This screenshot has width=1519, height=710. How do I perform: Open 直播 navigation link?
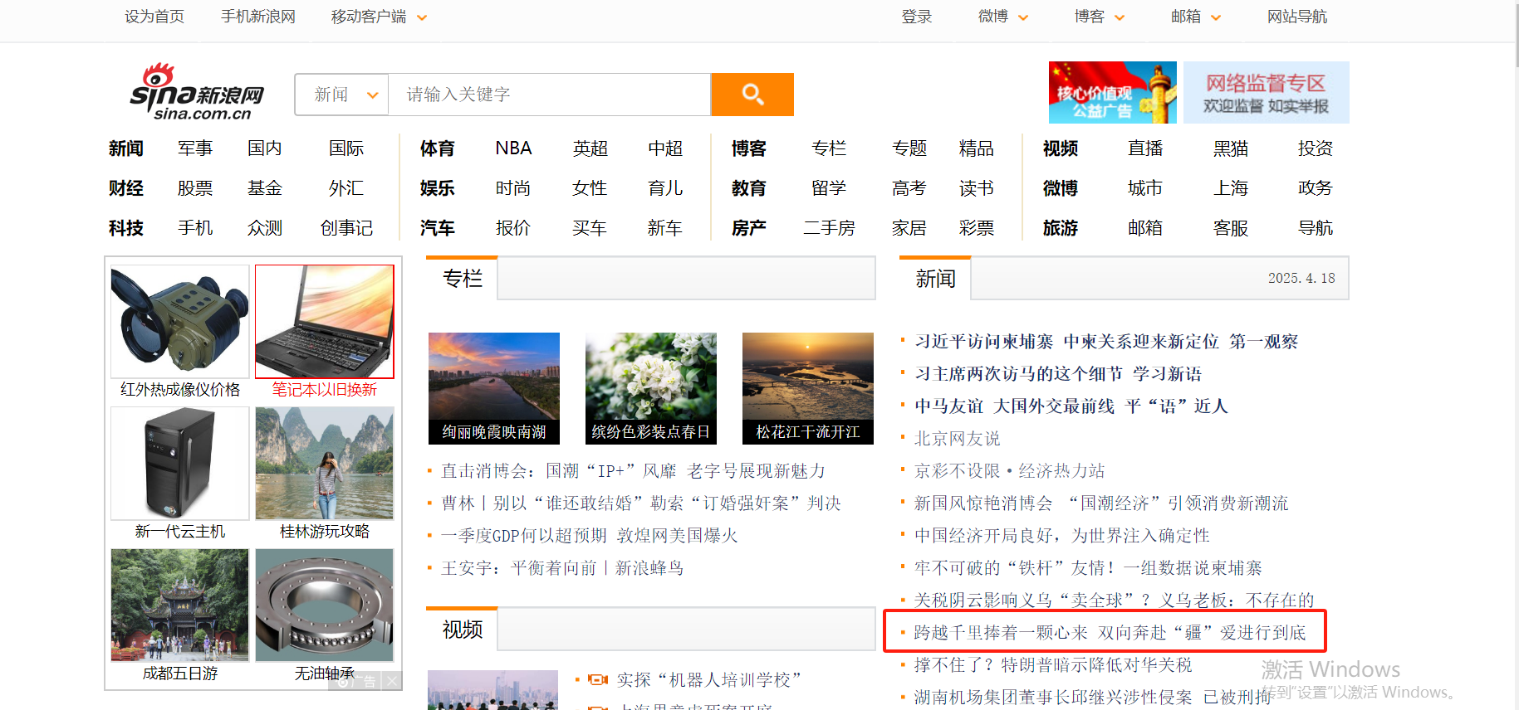(1145, 148)
